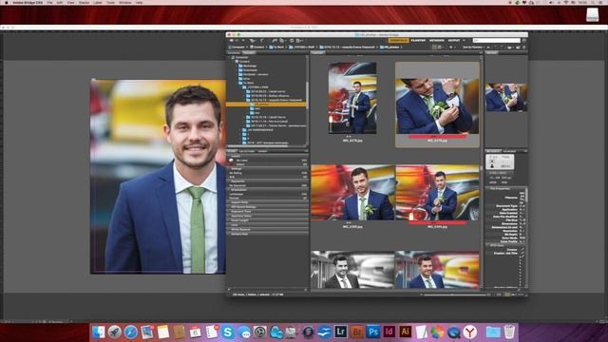The width and height of the screenshot is (608, 342).
Task: Select thumbnail of groom adjusting boutonniere
Action: click(437, 105)
